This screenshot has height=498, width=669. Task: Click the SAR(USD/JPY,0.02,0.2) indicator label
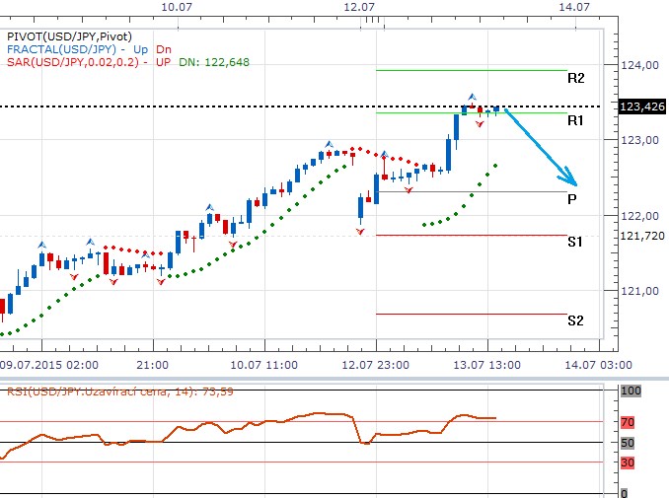coord(75,62)
